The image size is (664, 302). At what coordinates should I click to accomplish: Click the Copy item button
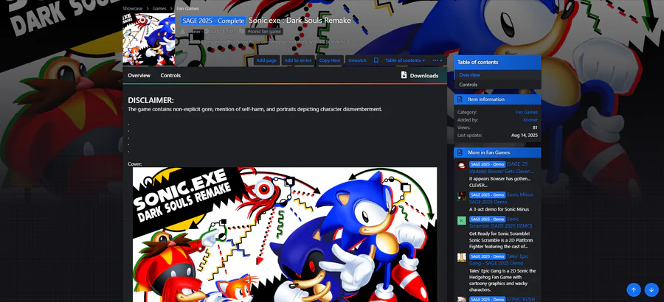click(x=330, y=60)
